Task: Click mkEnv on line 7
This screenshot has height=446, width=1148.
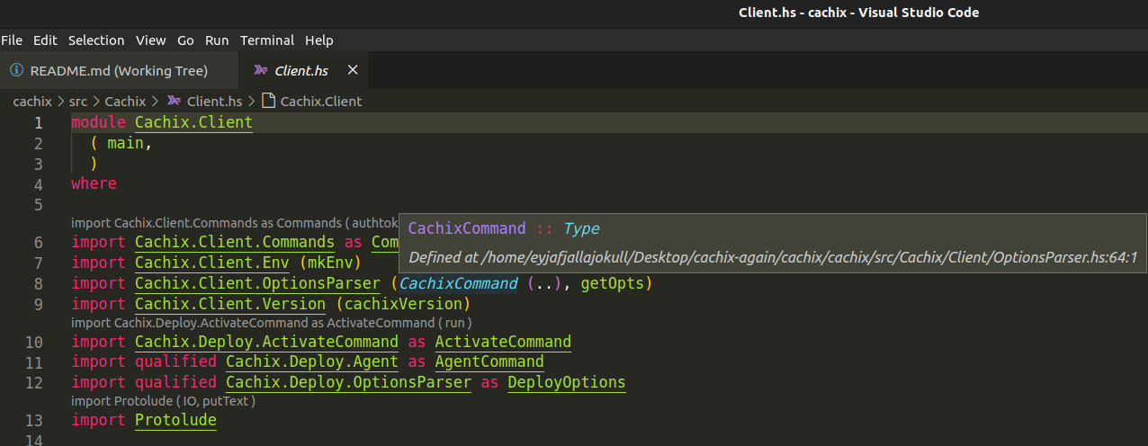Action: tap(330, 263)
